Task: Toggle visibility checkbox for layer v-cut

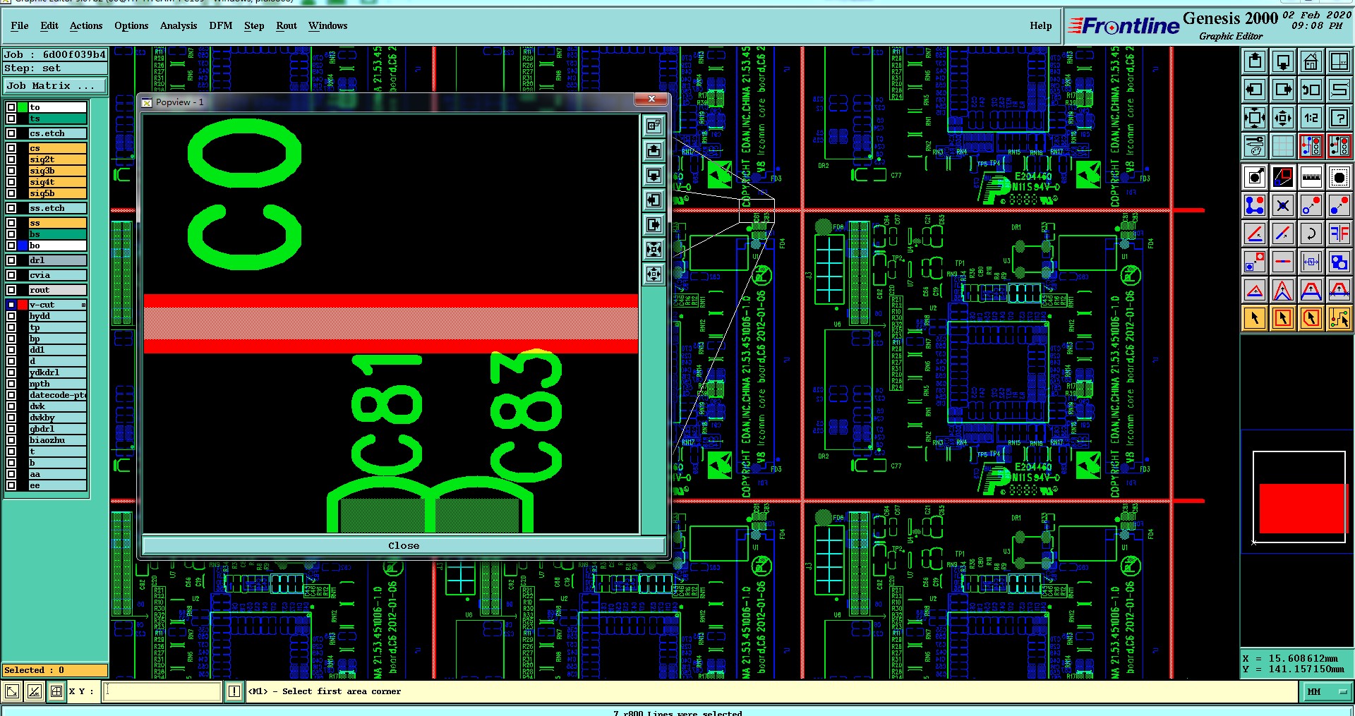Action: click(x=11, y=305)
